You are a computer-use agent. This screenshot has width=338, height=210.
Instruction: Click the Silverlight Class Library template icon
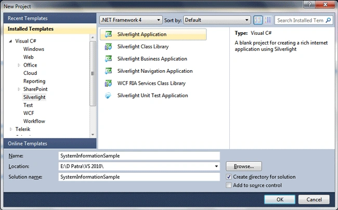tap(108, 47)
